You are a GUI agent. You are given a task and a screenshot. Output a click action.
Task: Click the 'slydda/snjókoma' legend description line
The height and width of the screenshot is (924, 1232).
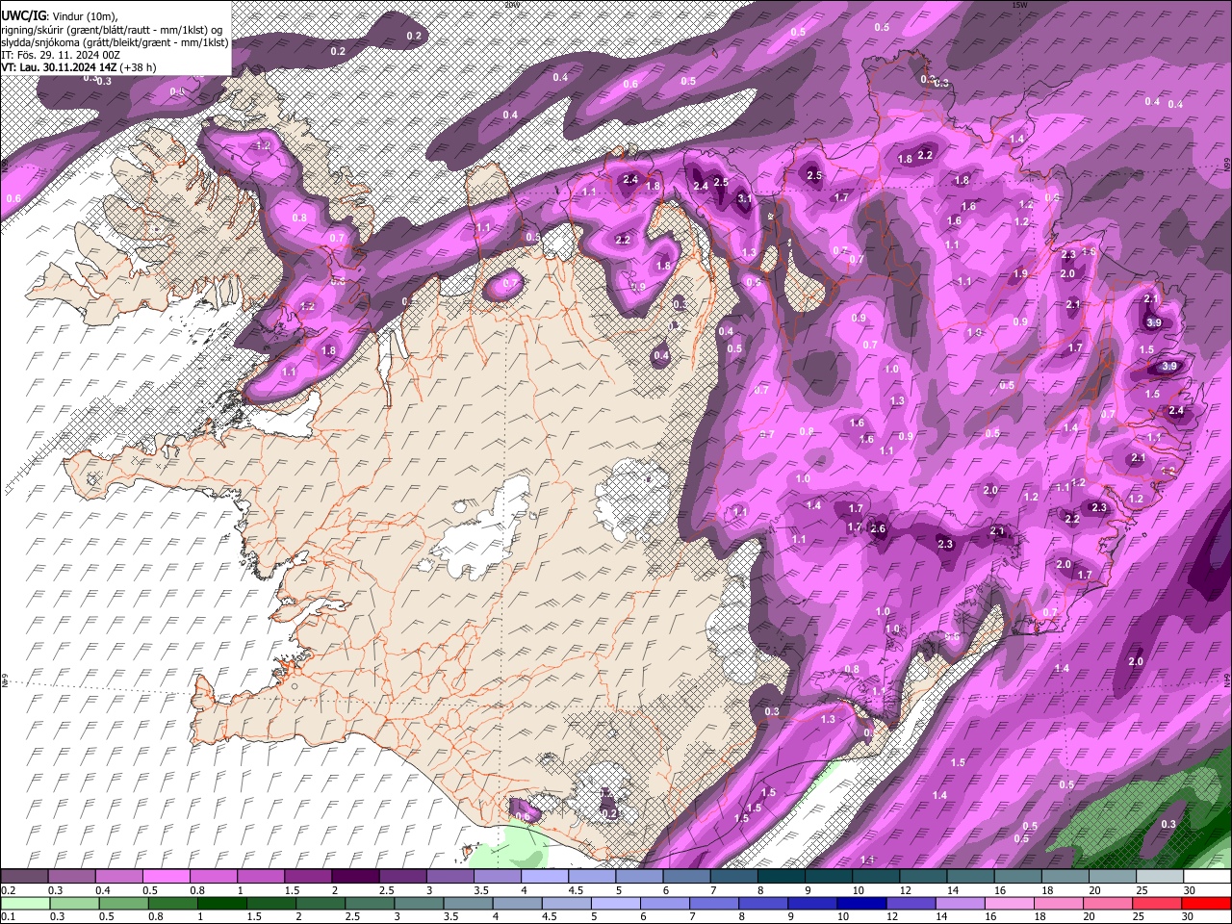[115, 42]
